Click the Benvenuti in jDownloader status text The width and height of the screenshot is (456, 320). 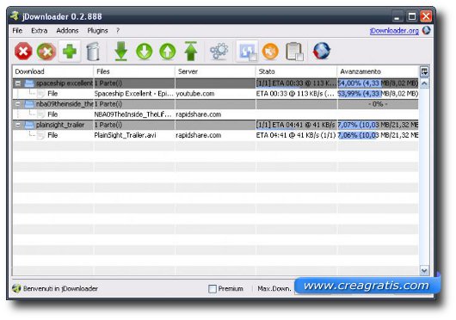(60, 289)
